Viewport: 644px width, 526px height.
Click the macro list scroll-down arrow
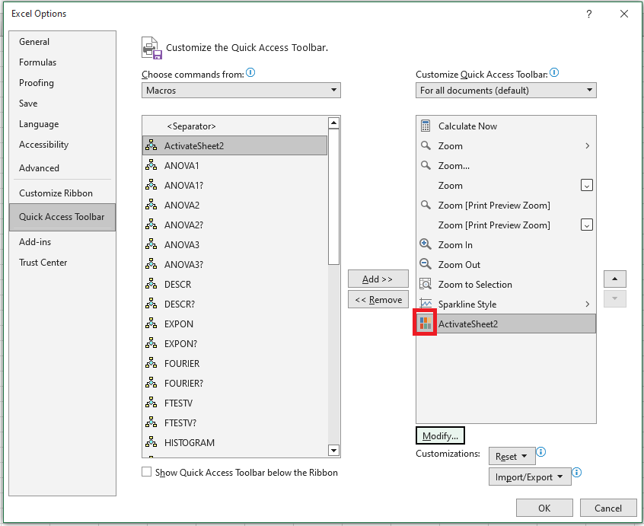click(334, 451)
